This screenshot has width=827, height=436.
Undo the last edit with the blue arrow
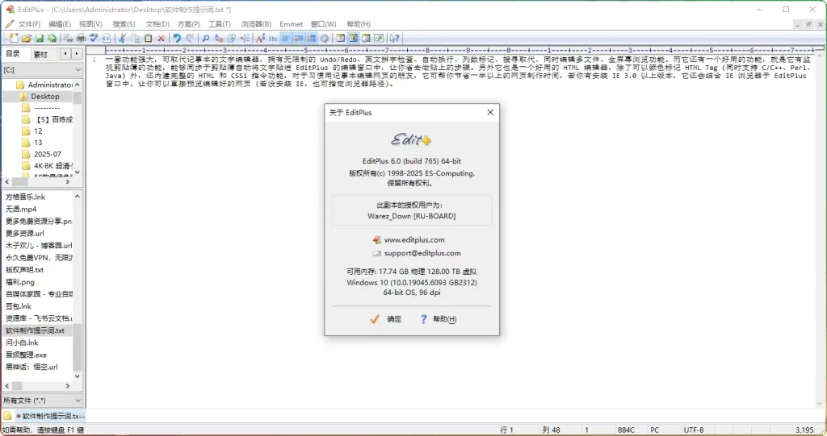[x=177, y=38]
